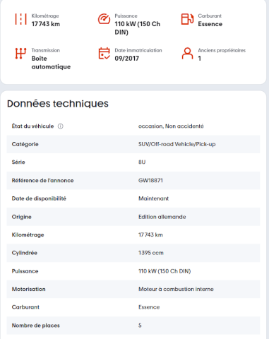Click the Carburant fuel pump icon
Screen dimensions: 269x339
(x=187, y=19)
